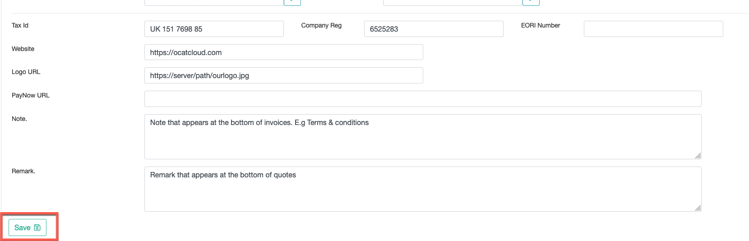Click the empty PayNow URL field
Viewport: 749px width, 241px height.
(422, 99)
